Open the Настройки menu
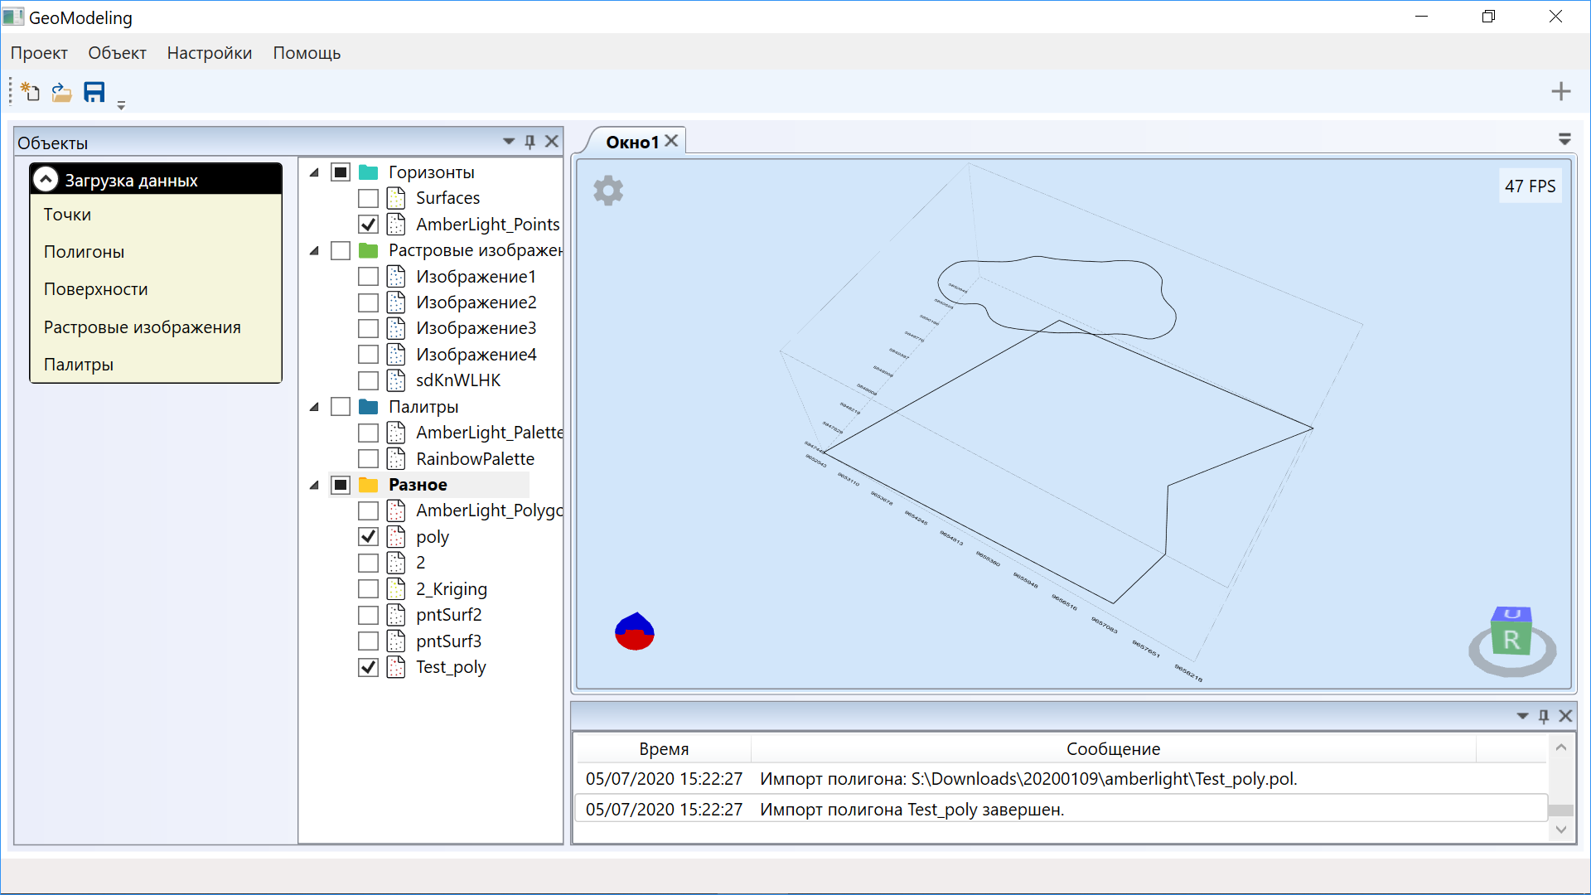Screen dimensions: 1591x895 pos(209,53)
